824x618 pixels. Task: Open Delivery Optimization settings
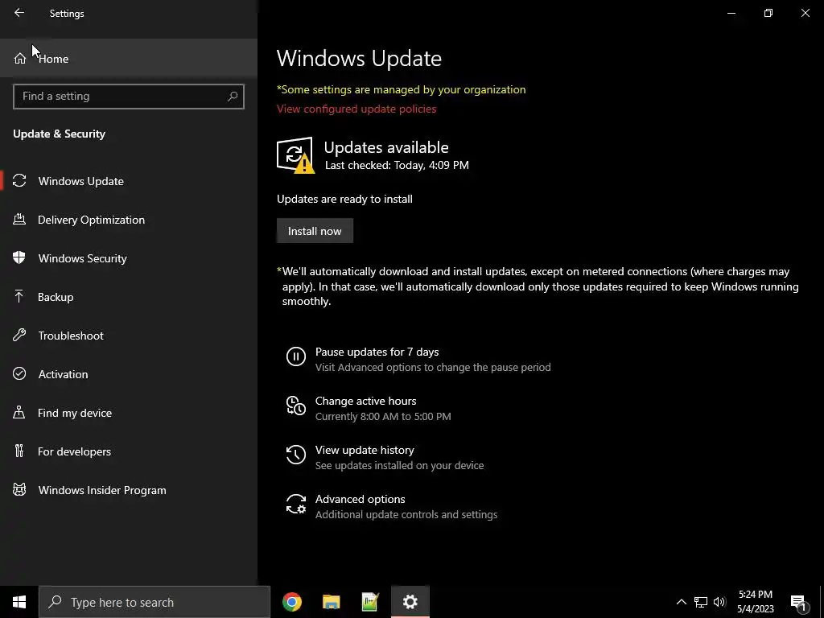[x=128, y=220]
